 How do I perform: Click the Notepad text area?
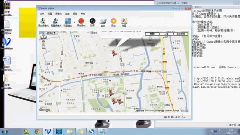coord(216,66)
